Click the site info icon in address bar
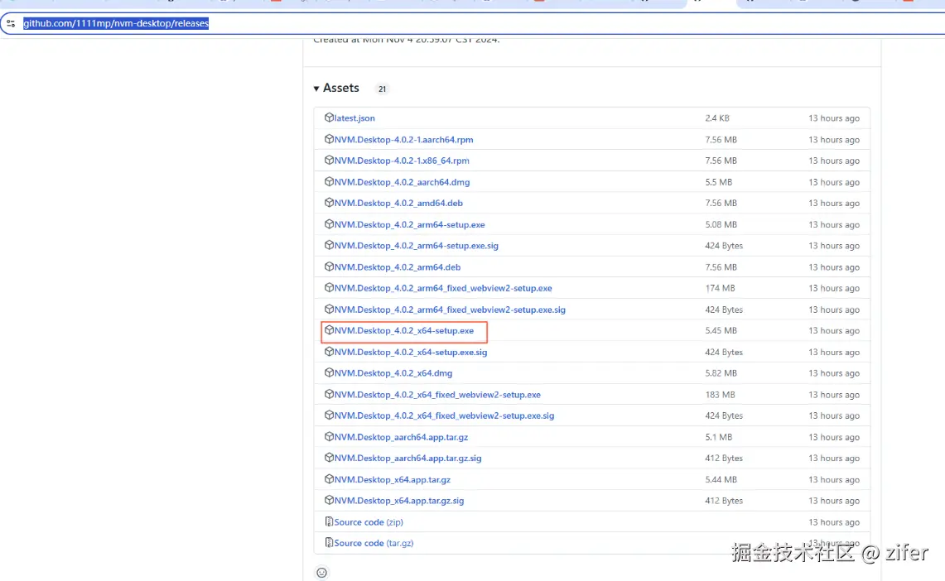Viewport: 945px width, 581px height. pyautogui.click(x=11, y=23)
